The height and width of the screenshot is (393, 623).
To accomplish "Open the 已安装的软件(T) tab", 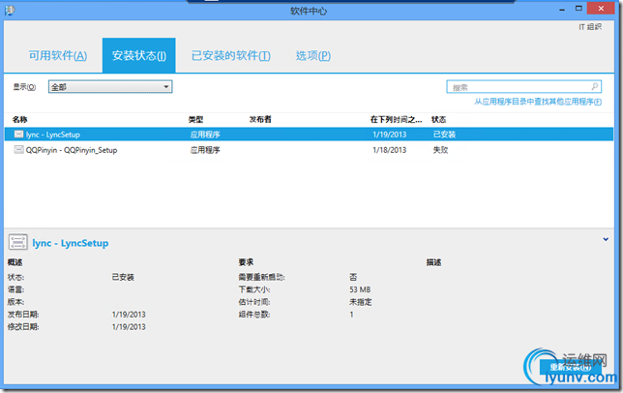I will 231,55.
